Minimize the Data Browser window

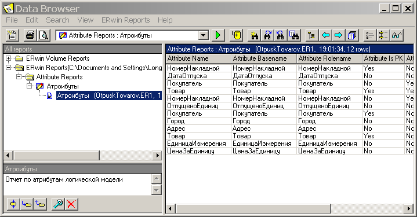pyautogui.click(x=384, y=9)
